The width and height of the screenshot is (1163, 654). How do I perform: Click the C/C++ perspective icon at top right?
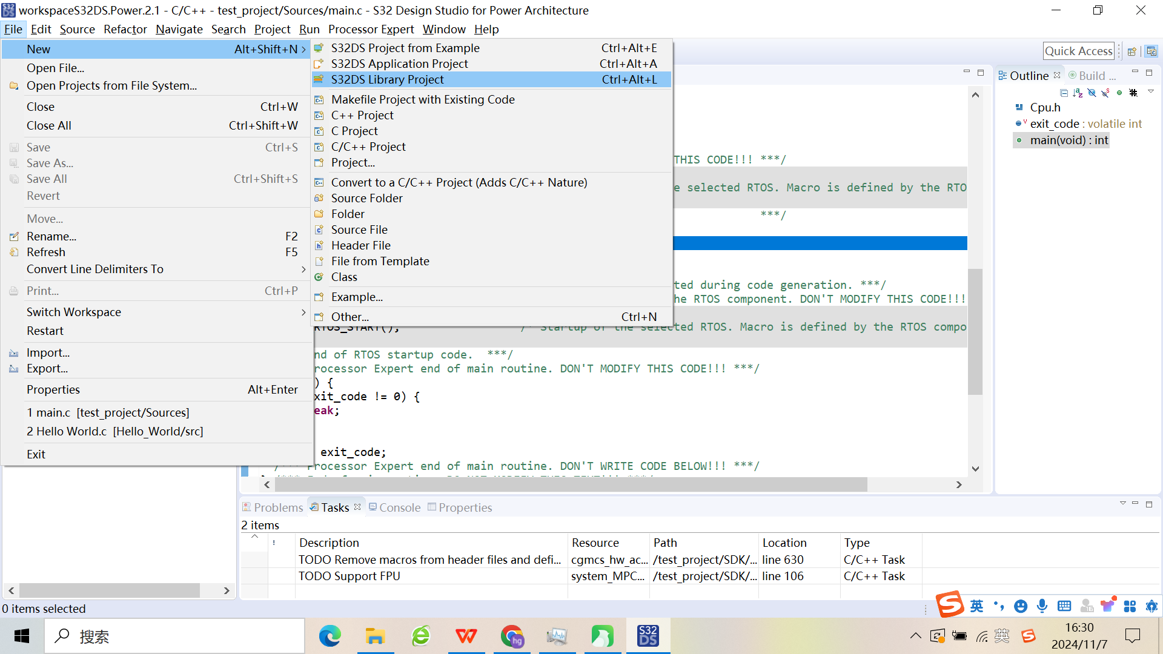tap(1151, 51)
